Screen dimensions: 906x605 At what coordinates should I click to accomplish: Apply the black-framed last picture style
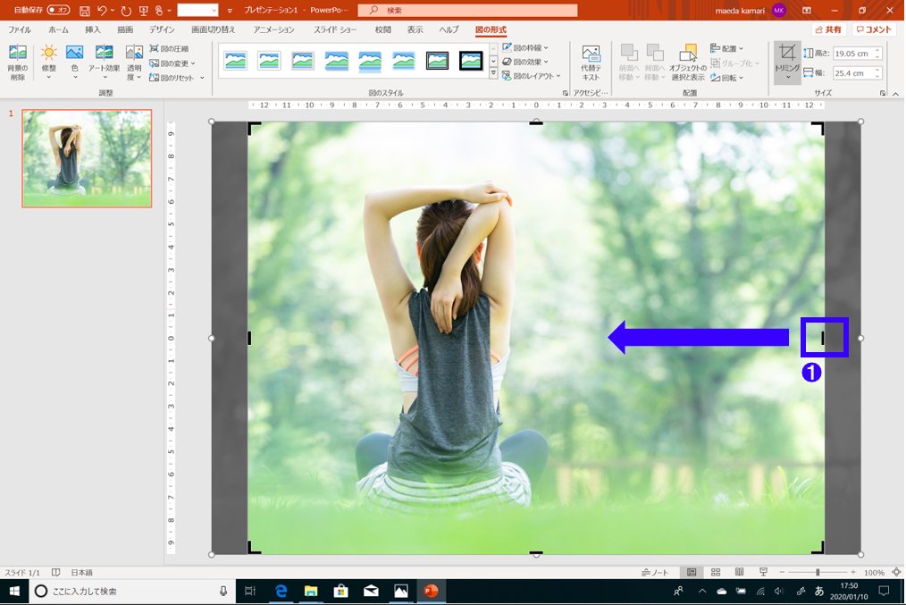tap(471, 60)
